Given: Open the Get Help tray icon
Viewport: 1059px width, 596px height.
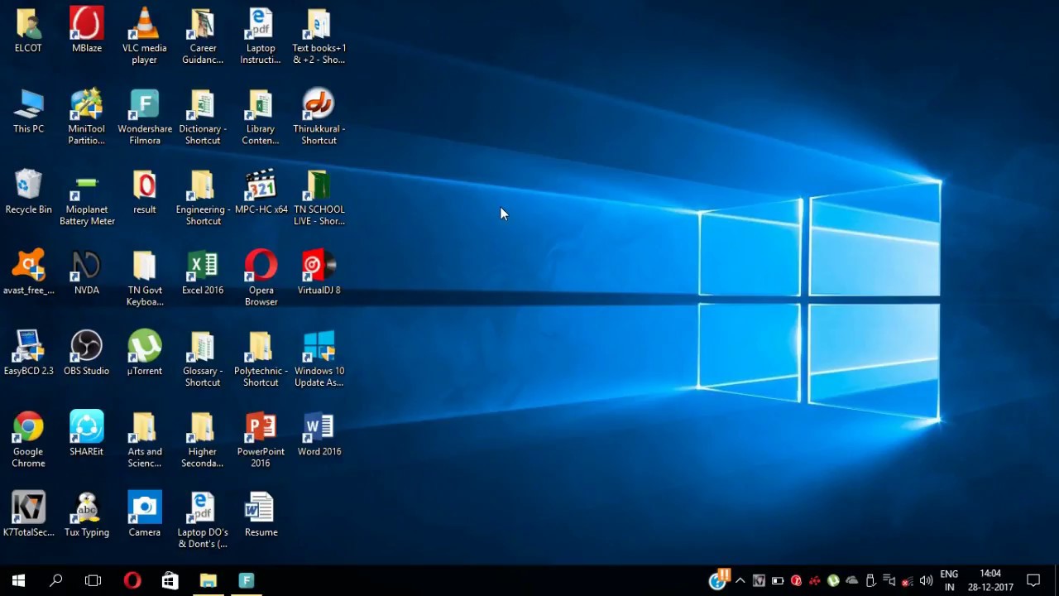Looking at the screenshot, I should click(x=718, y=580).
